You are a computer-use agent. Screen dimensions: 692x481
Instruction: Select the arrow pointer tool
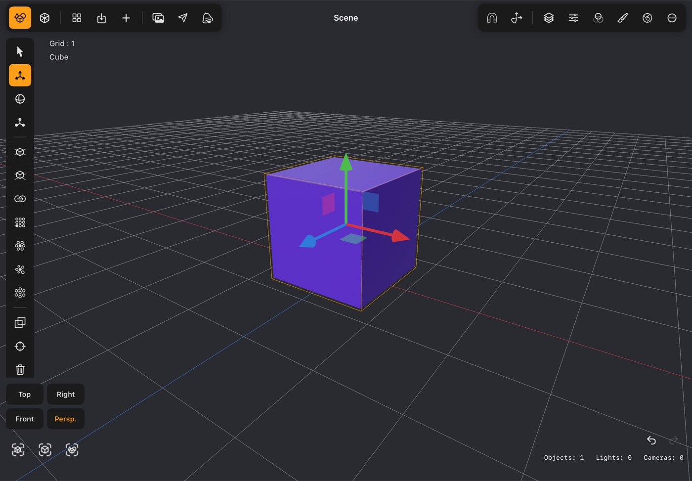coord(20,52)
